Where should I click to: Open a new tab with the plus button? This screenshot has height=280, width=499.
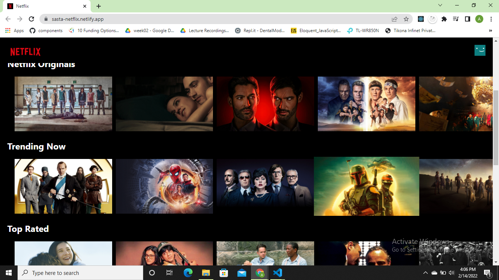point(99,6)
